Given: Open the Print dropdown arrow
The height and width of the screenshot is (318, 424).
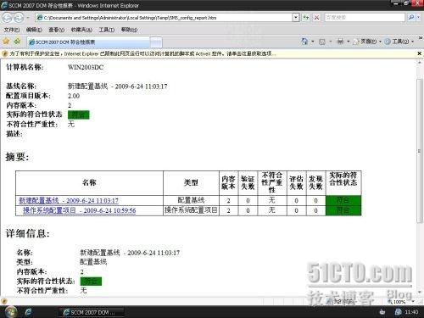Looking at the screenshot, I should [349, 42].
